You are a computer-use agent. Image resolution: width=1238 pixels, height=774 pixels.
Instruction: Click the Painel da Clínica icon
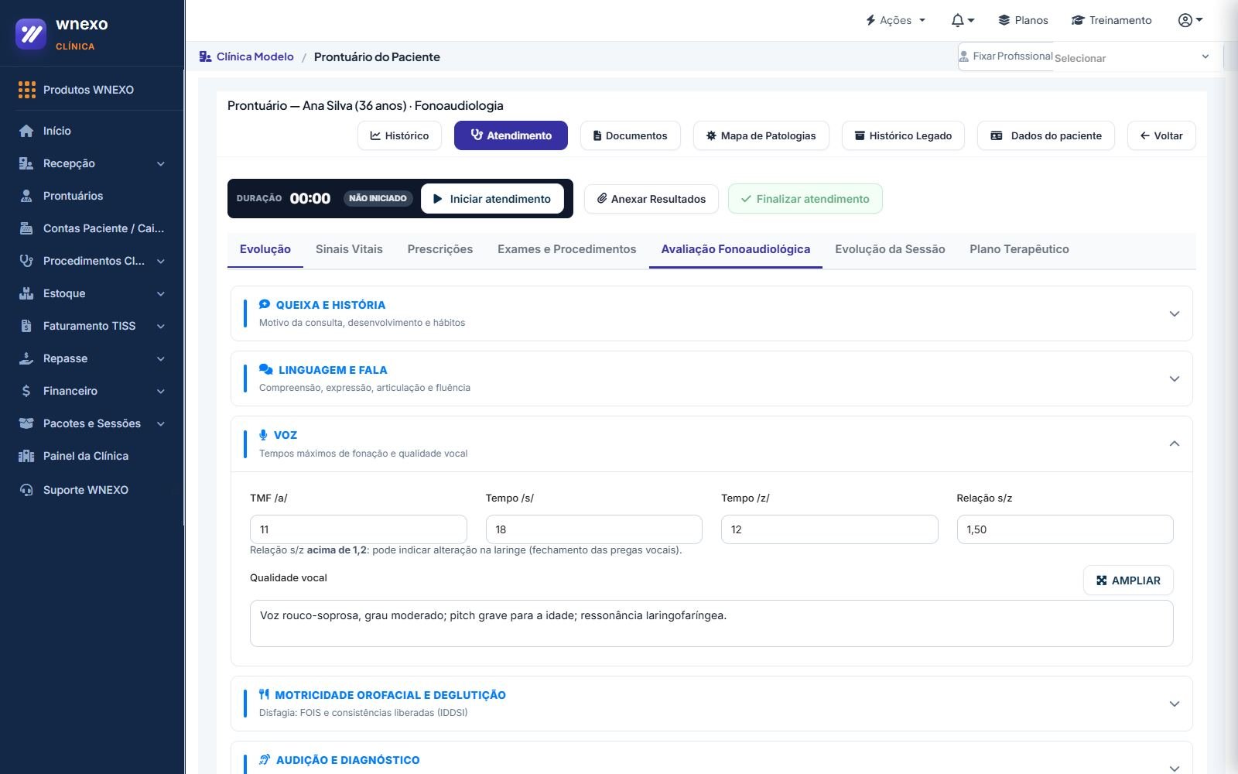pyautogui.click(x=26, y=456)
